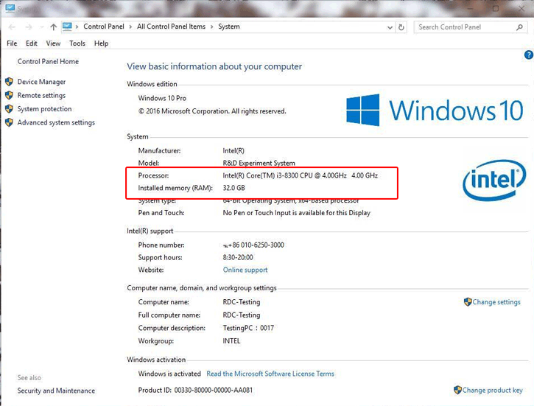Click the support hours 8:30-20:00 value

coord(238,257)
